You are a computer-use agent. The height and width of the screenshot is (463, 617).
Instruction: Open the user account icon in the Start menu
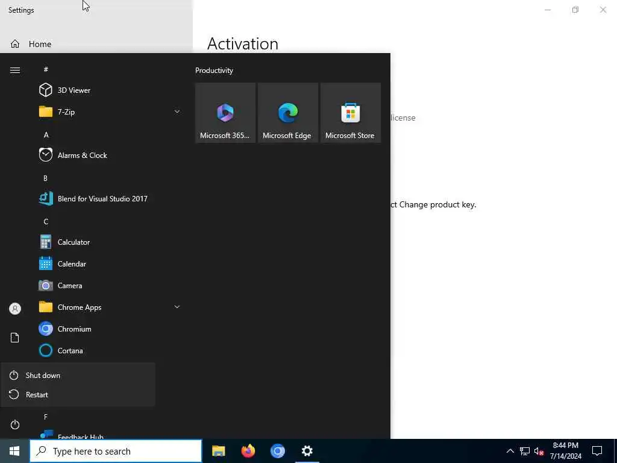click(15, 309)
